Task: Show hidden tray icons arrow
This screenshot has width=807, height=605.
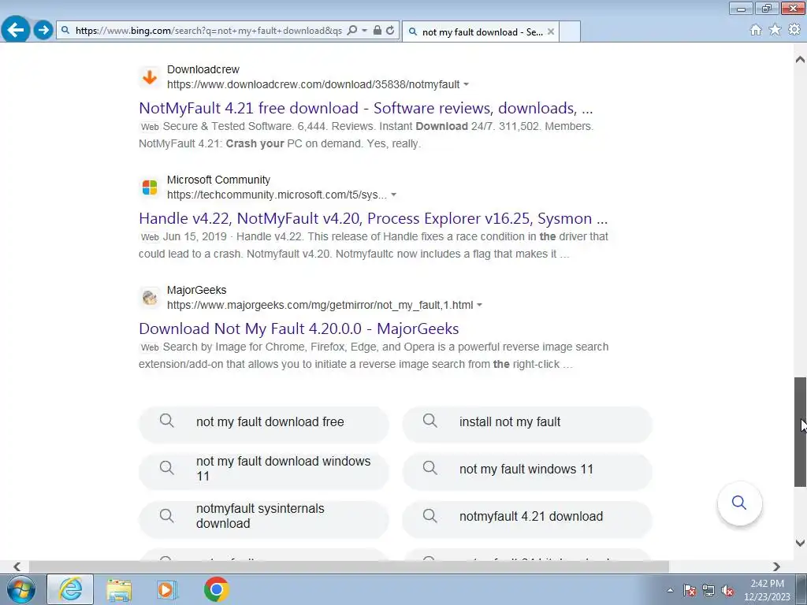Action: (670, 590)
